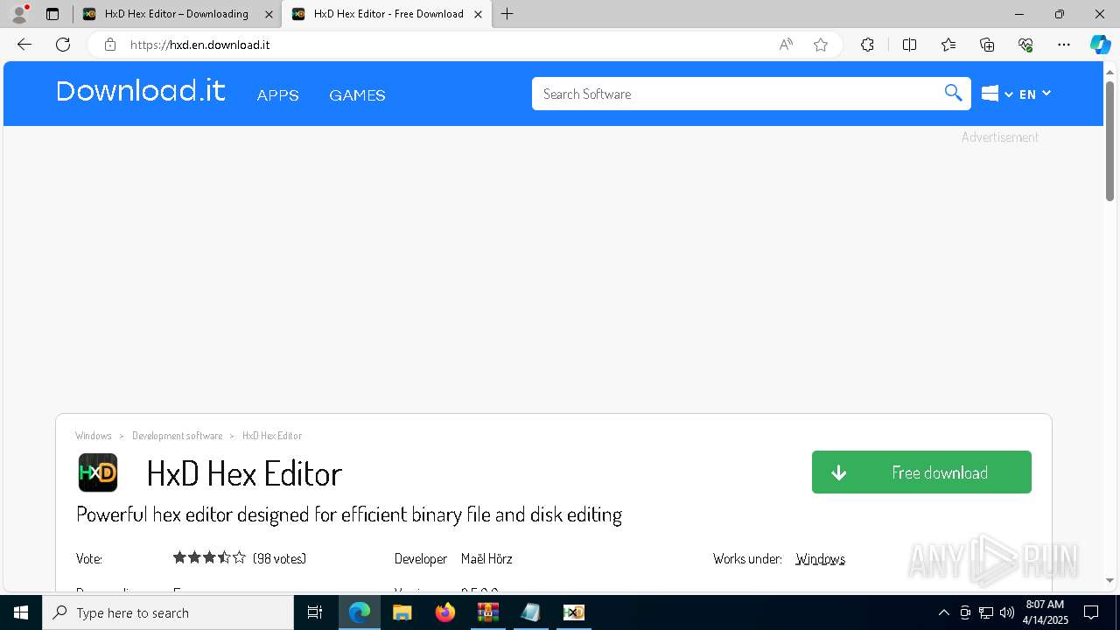
Task: Go to Download.it homepage logo
Action: (x=141, y=91)
